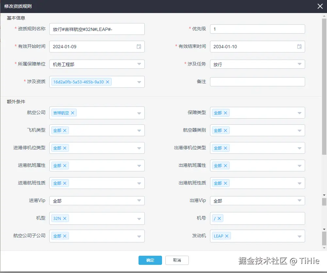Remove the / tag from 机号
Screen dimensions: 327x273
tap(219, 218)
